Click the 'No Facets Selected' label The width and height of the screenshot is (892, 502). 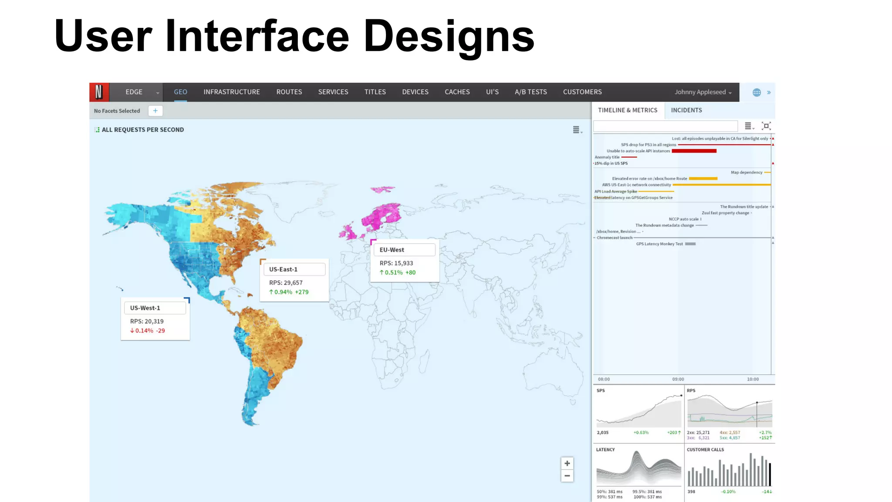(117, 111)
